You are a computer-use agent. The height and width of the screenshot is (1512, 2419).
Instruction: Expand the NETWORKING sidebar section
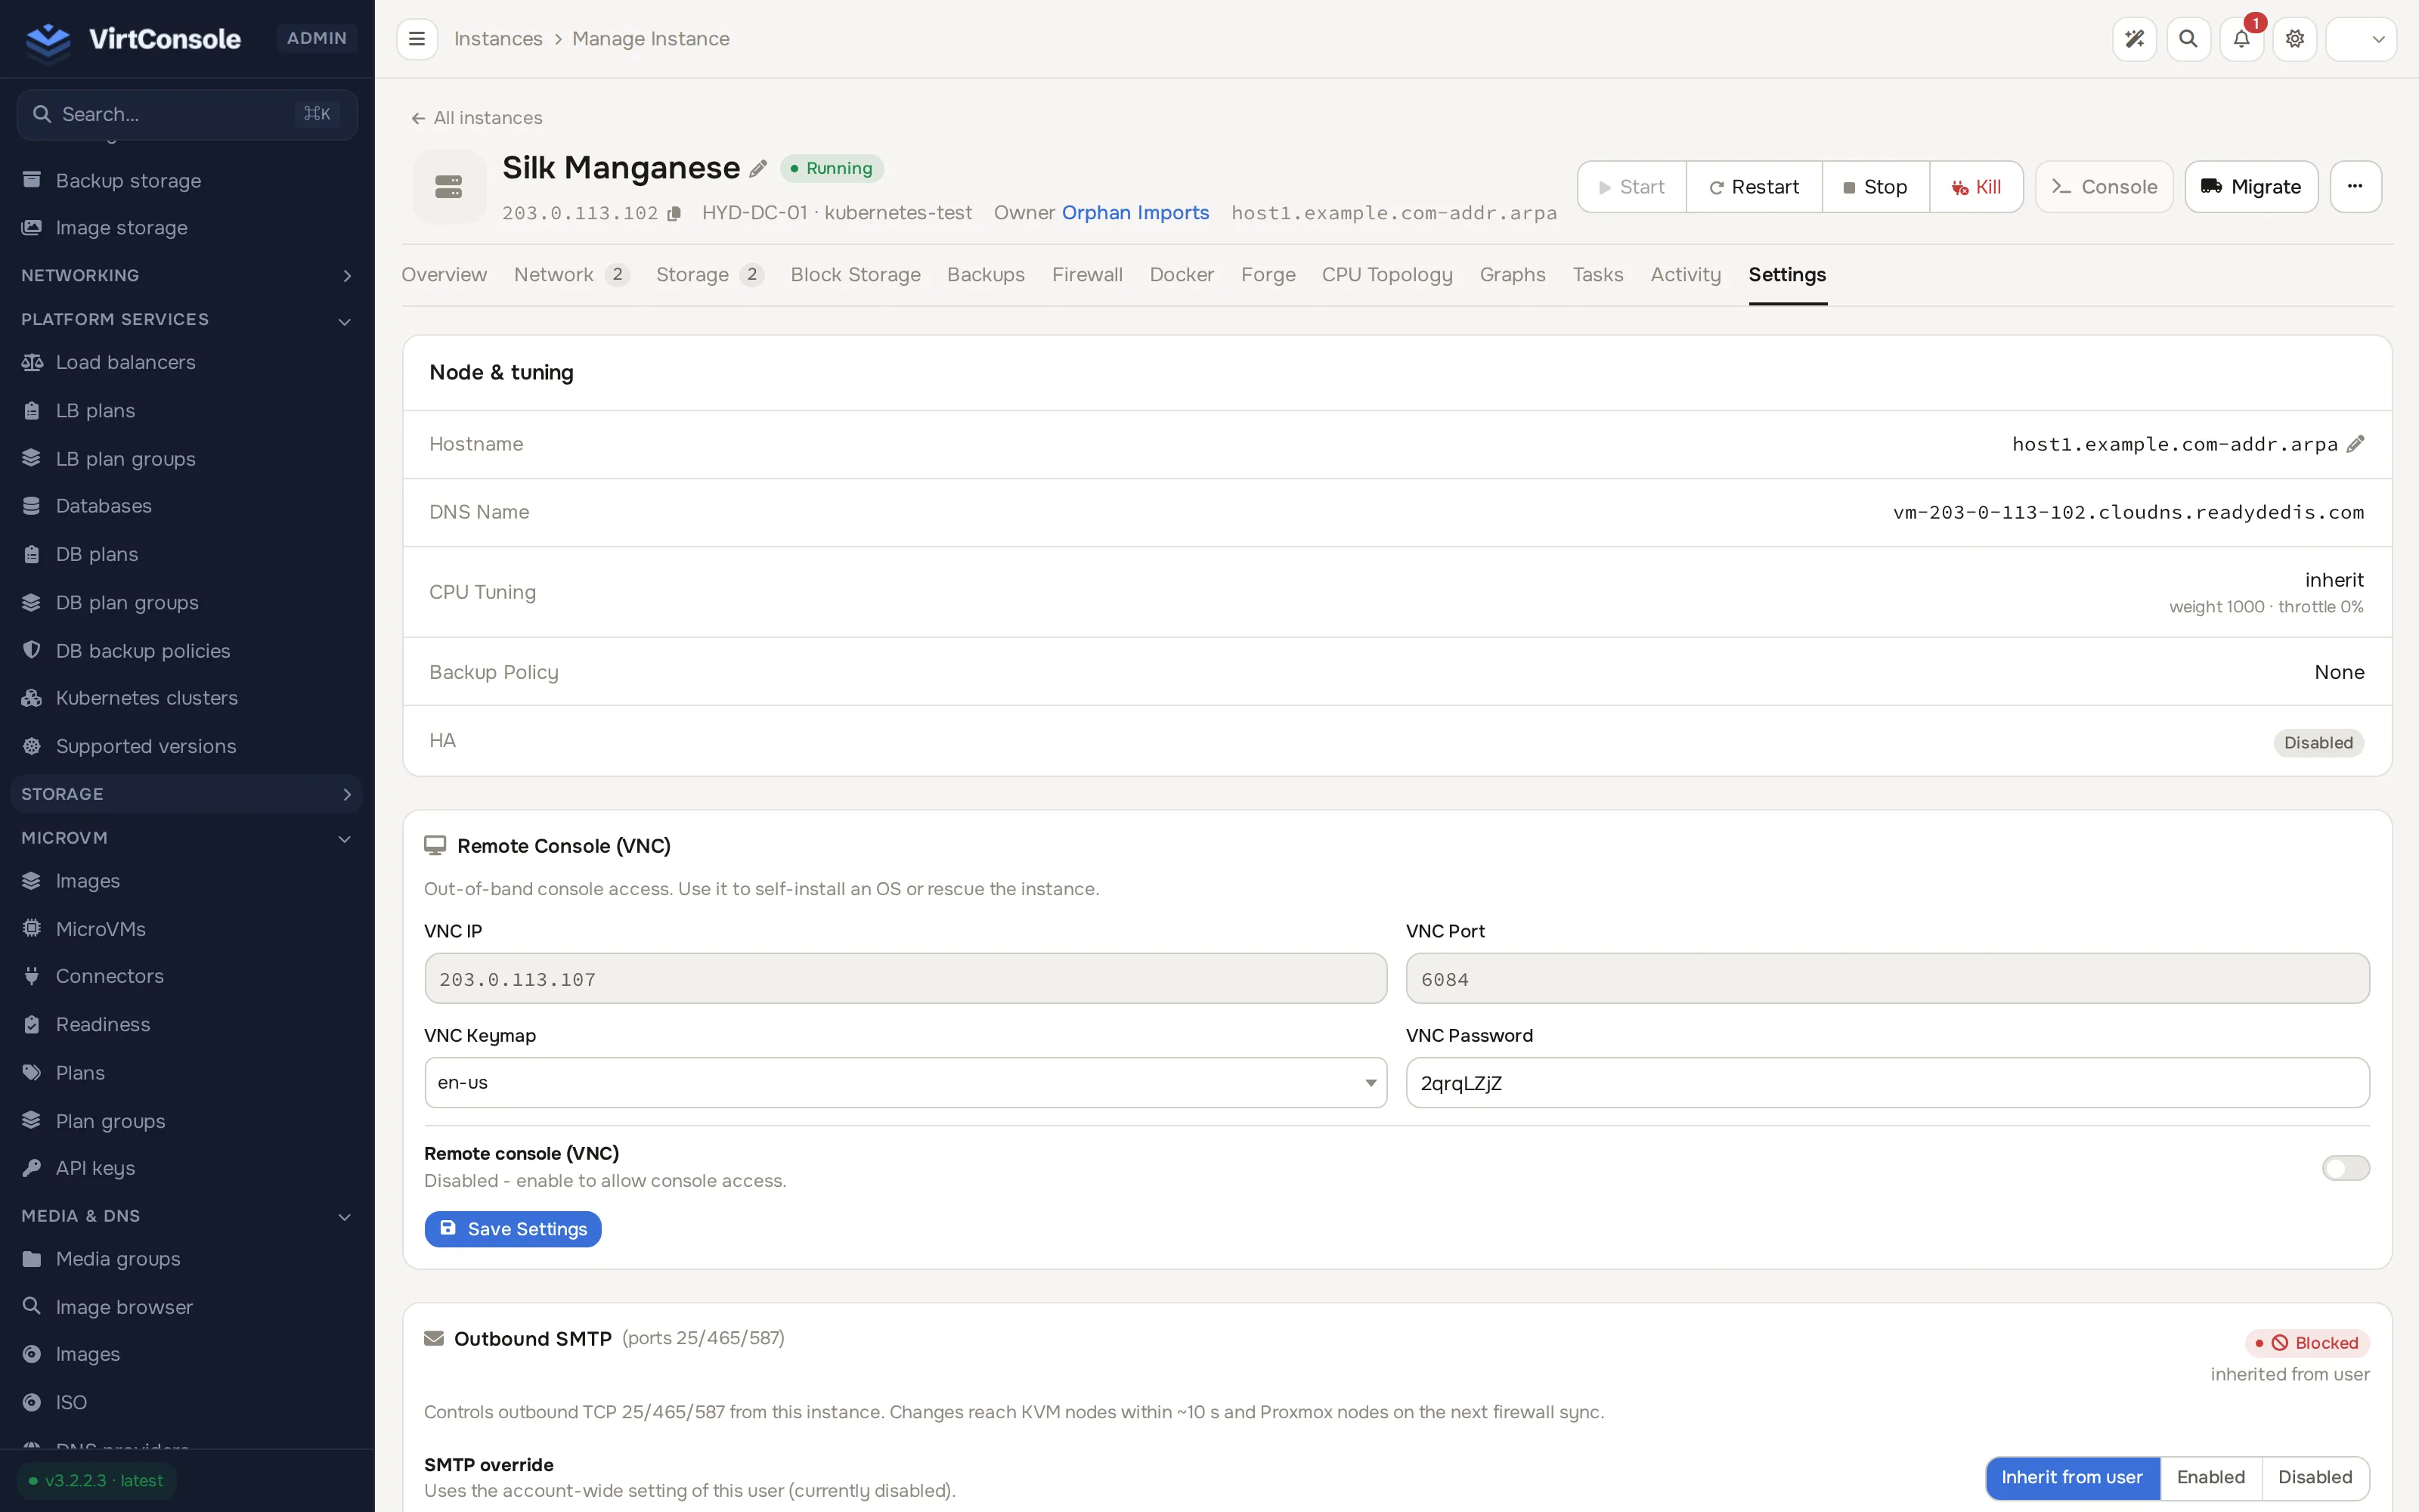(x=186, y=275)
